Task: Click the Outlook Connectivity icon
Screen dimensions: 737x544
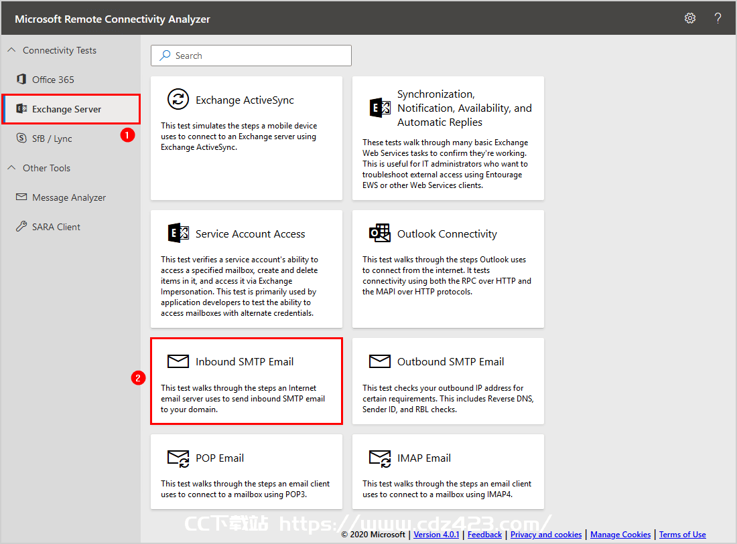Action: tap(380, 234)
